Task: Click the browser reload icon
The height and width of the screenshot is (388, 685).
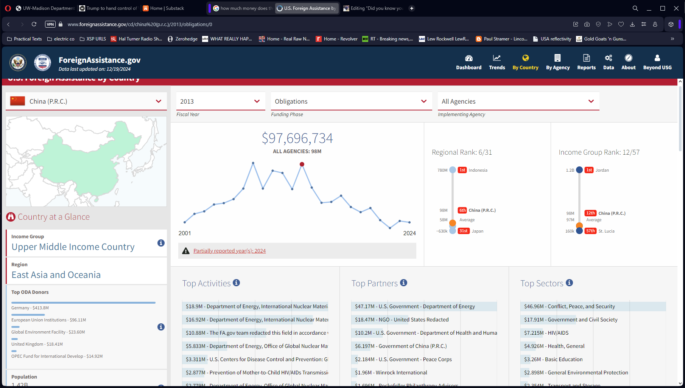Action: [34, 24]
